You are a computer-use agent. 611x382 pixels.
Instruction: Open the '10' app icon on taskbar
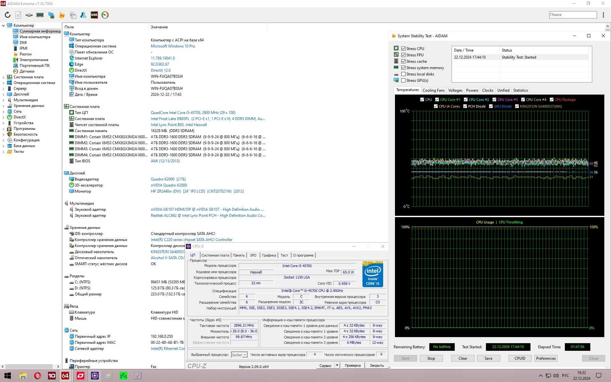click(x=52, y=376)
